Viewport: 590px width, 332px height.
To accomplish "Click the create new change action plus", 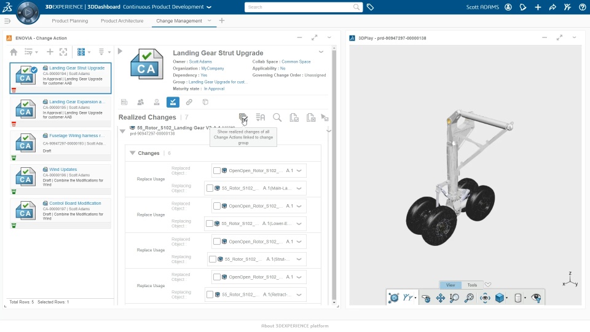I will coord(50,52).
